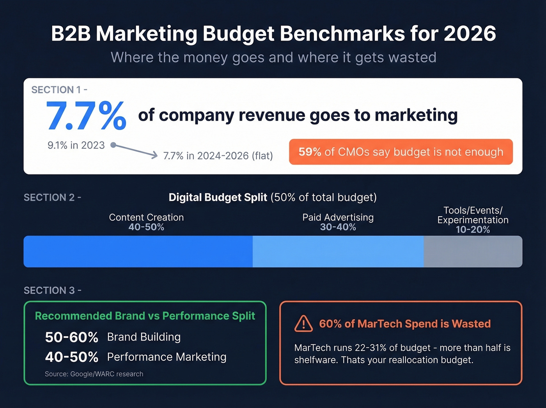This screenshot has width=546, height=408.
Task: Click the subtitle about wasted money
Action: pyautogui.click(x=273, y=57)
